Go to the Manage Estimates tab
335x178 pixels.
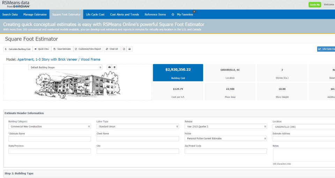(x=35, y=15)
